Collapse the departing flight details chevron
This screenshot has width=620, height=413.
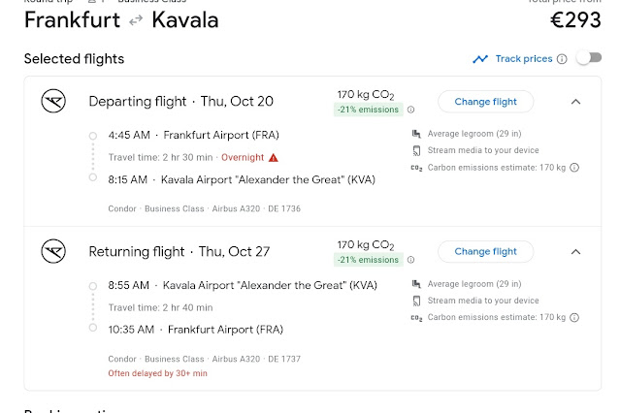click(x=575, y=101)
